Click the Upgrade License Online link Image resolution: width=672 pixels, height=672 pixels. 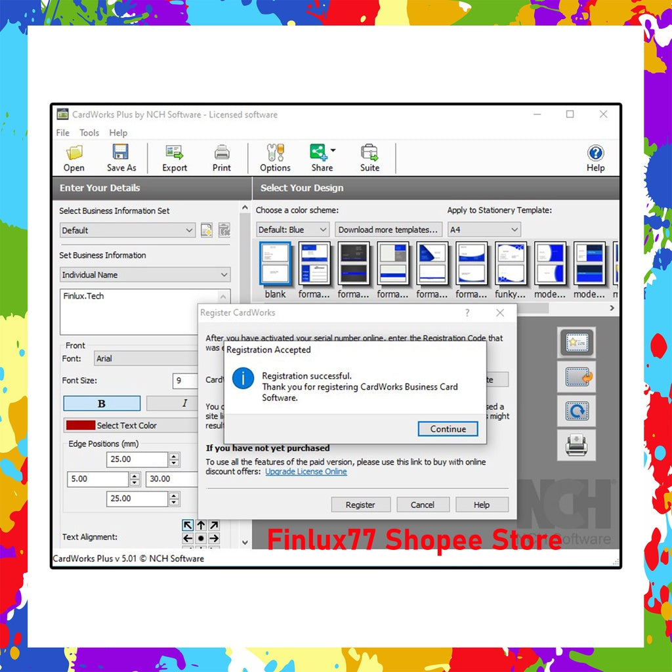click(x=306, y=471)
